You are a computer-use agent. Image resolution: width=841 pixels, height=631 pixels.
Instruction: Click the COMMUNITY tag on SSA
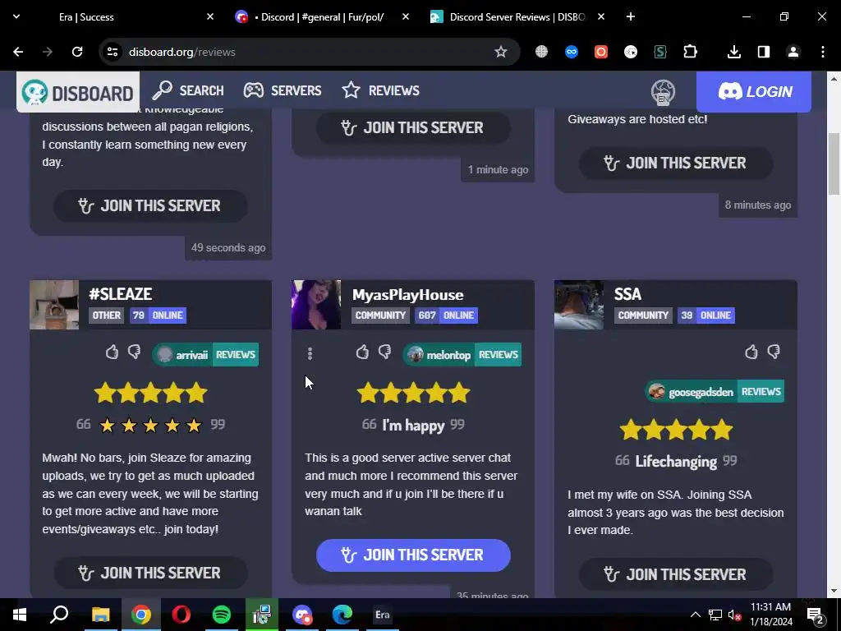[643, 315]
